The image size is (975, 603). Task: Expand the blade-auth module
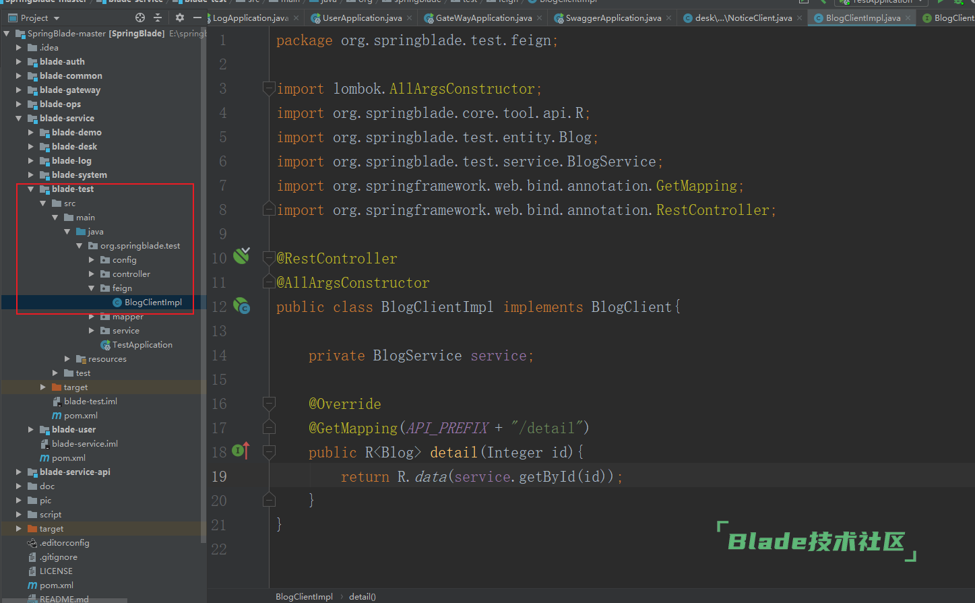[x=19, y=62]
